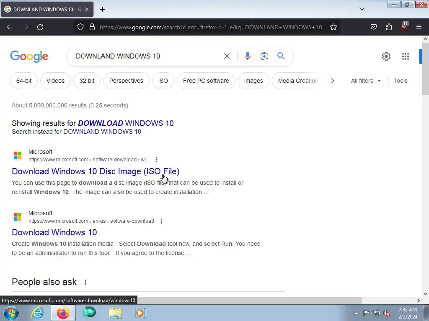Select the Media Creation chip
The image size is (429, 321).
pyautogui.click(x=298, y=81)
